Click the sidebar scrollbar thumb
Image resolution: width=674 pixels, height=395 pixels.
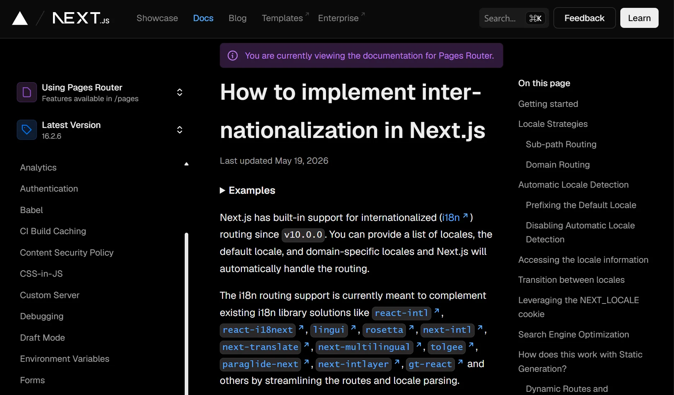point(186,313)
